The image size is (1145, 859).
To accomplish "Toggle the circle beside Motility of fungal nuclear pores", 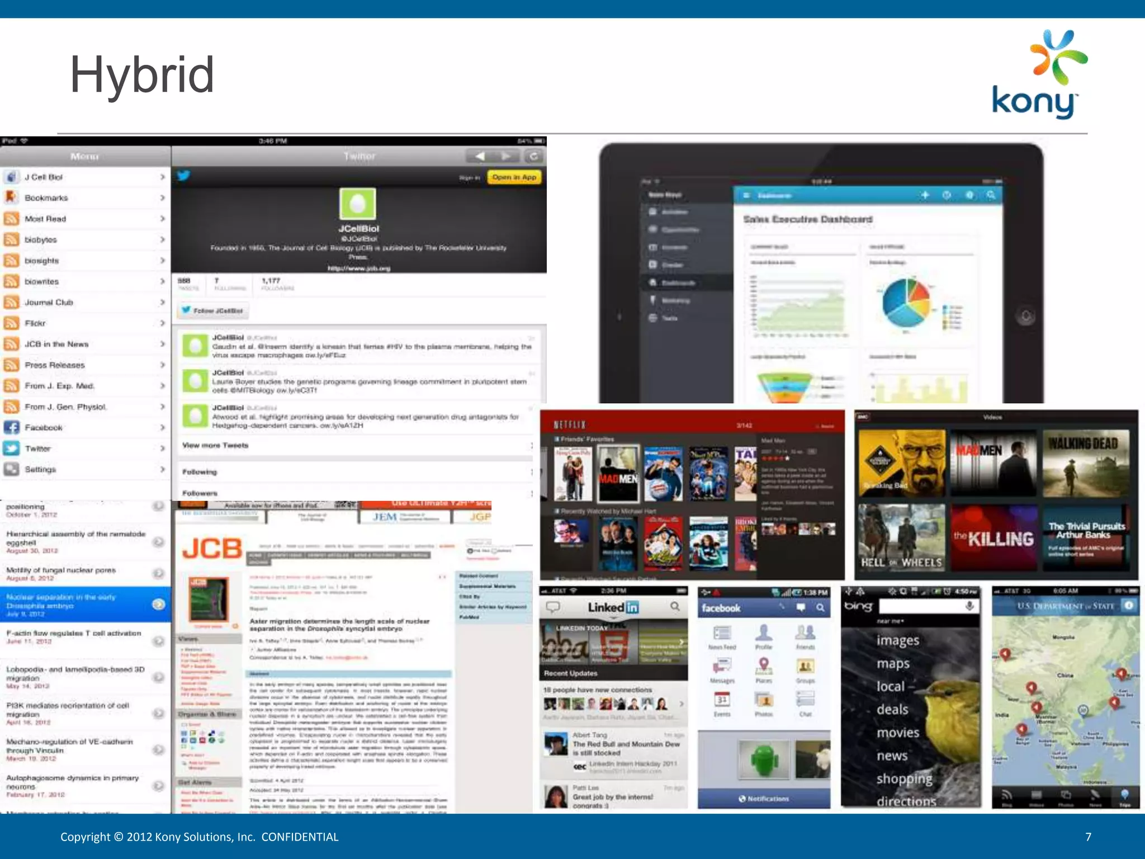I will (x=159, y=573).
